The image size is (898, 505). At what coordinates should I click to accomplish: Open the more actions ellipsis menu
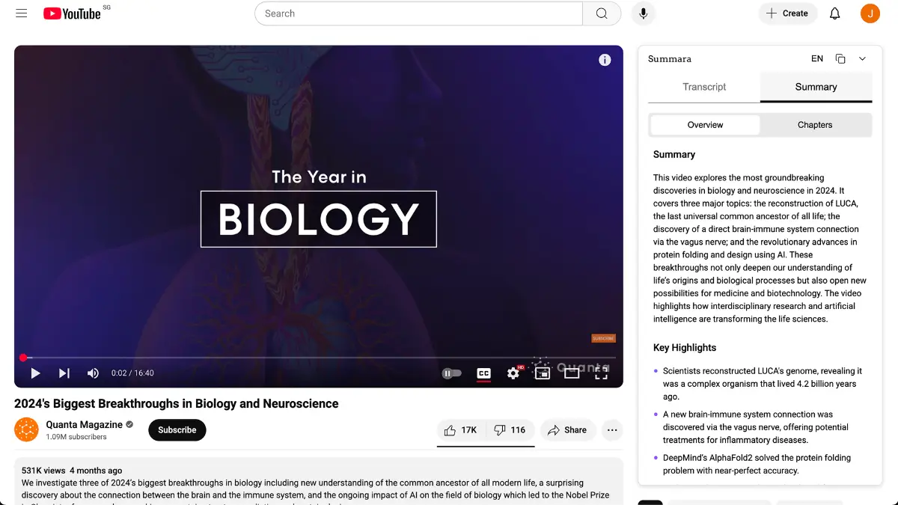click(x=612, y=430)
